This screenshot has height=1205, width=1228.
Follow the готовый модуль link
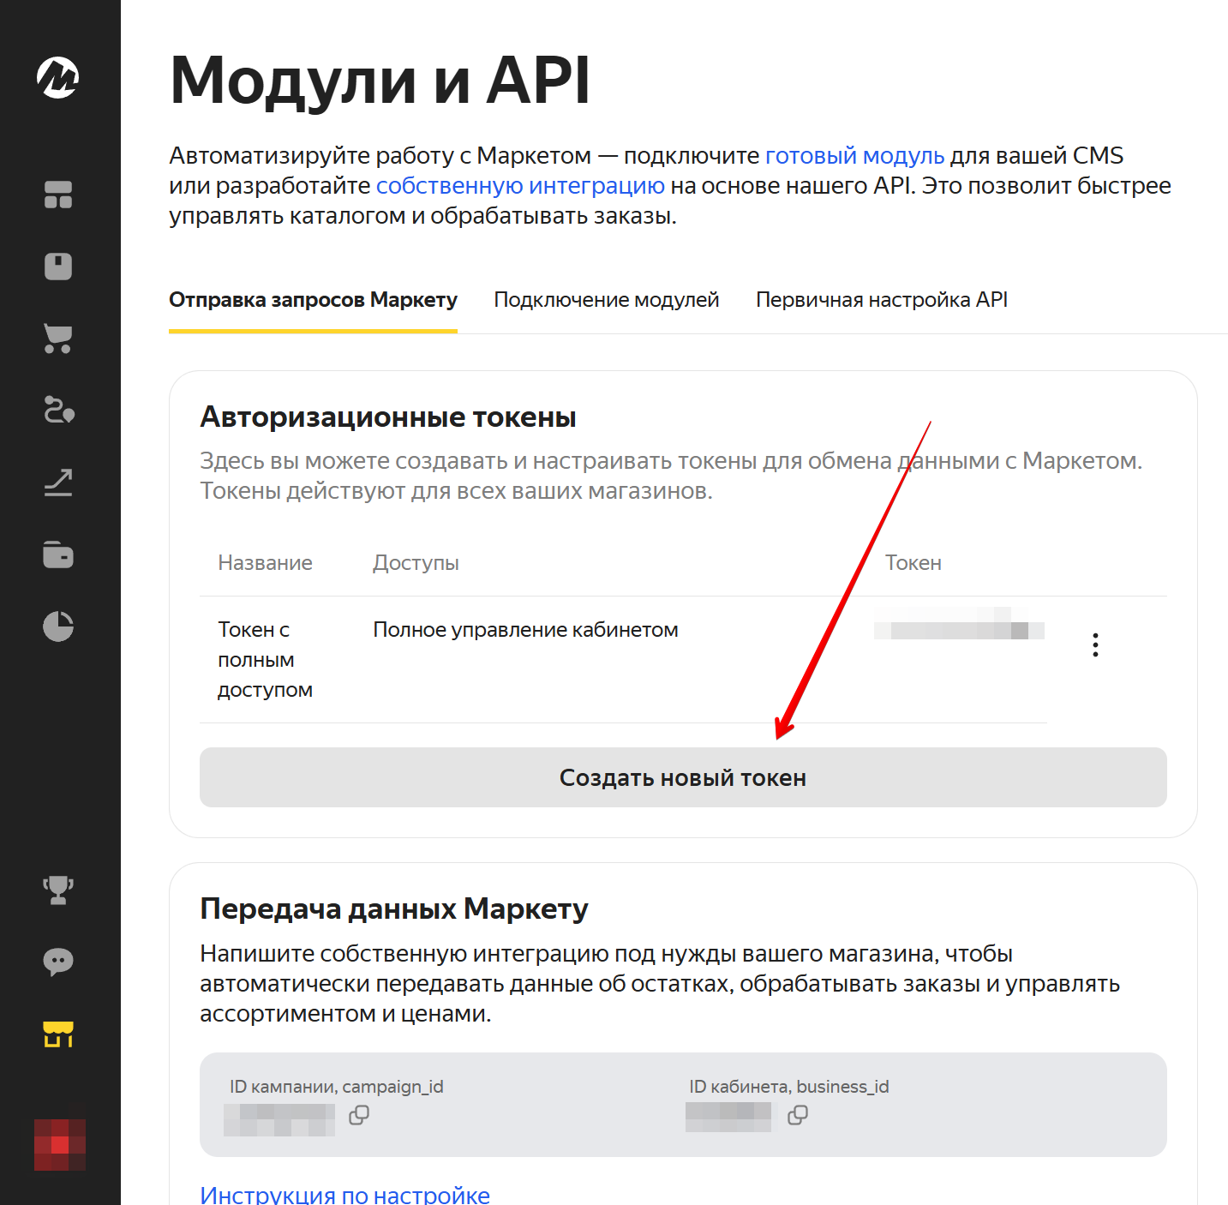click(854, 156)
